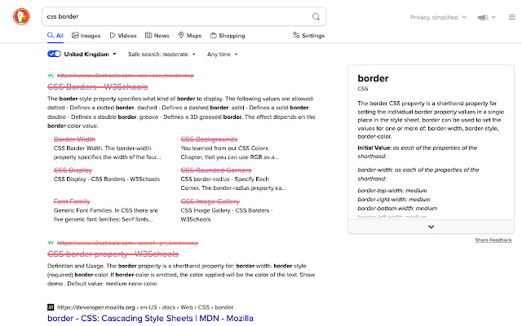Open the Border Width sublink
The height and width of the screenshot is (326, 522).
tap(74, 139)
